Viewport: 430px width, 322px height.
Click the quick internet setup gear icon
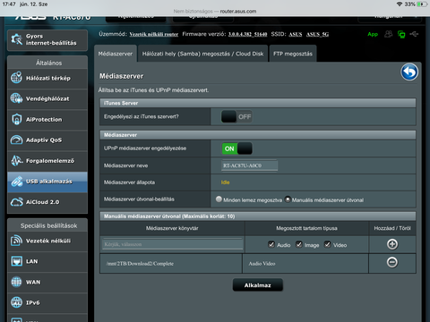16,39
